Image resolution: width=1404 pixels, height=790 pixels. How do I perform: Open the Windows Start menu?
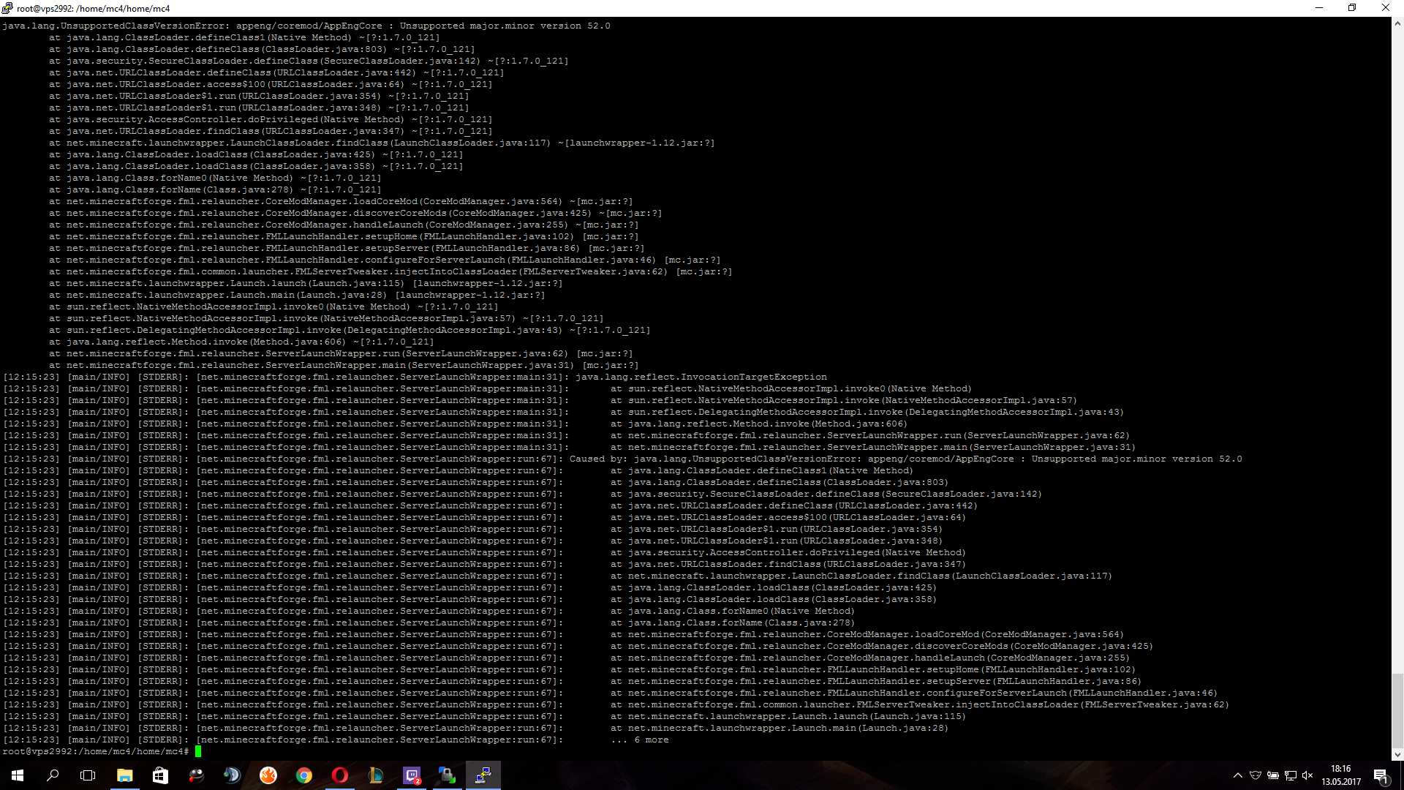(x=18, y=775)
